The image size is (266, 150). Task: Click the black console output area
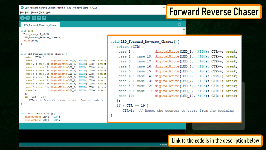click(x=93, y=136)
